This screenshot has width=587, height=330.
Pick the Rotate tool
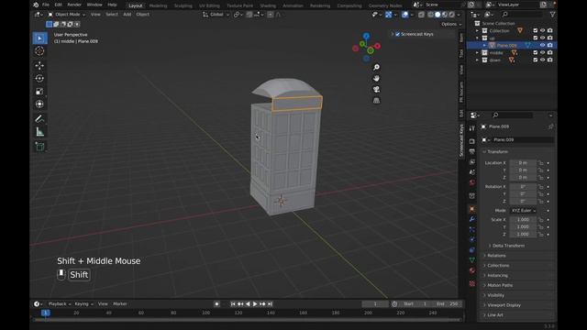[x=39, y=78]
